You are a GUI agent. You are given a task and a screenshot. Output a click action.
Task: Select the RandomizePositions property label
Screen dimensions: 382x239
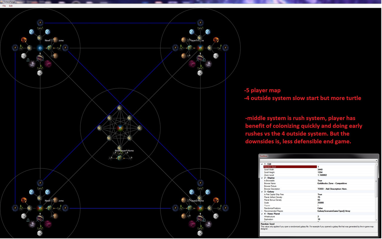[272, 208]
